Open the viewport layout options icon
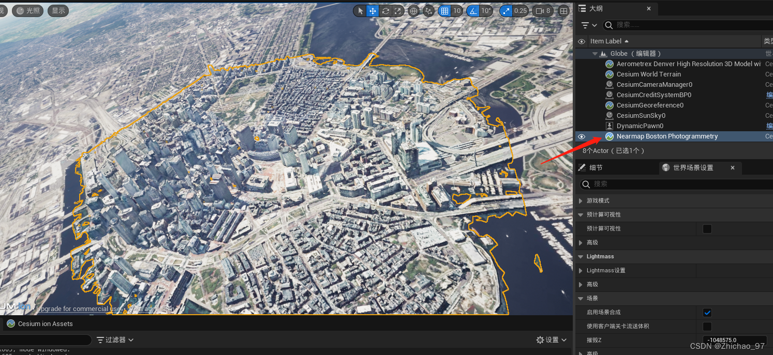Screen dimensions: 773x355 pos(564,11)
